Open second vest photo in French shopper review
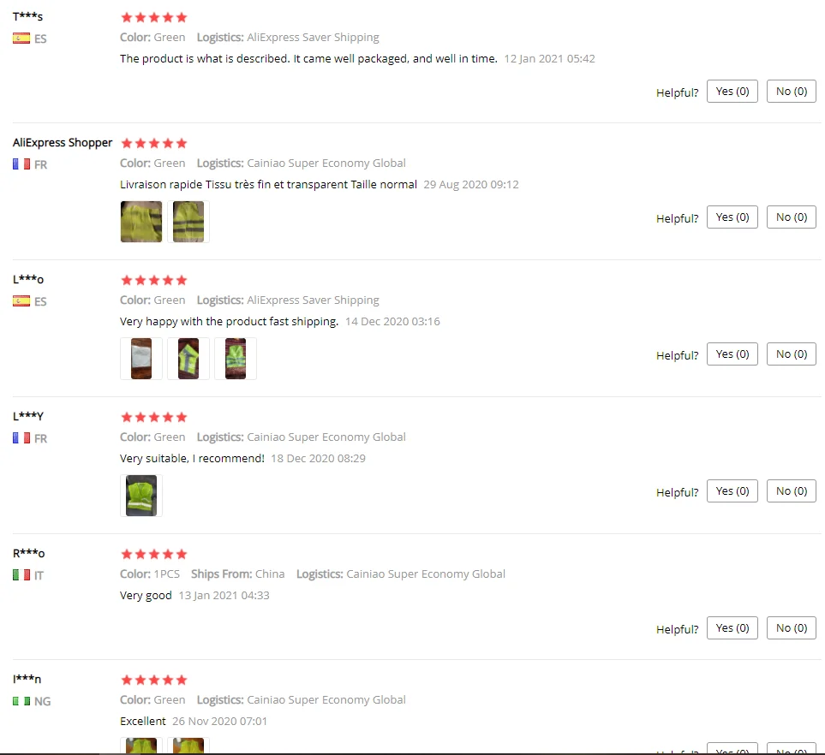Screen dimensions: 825x755 (188, 222)
